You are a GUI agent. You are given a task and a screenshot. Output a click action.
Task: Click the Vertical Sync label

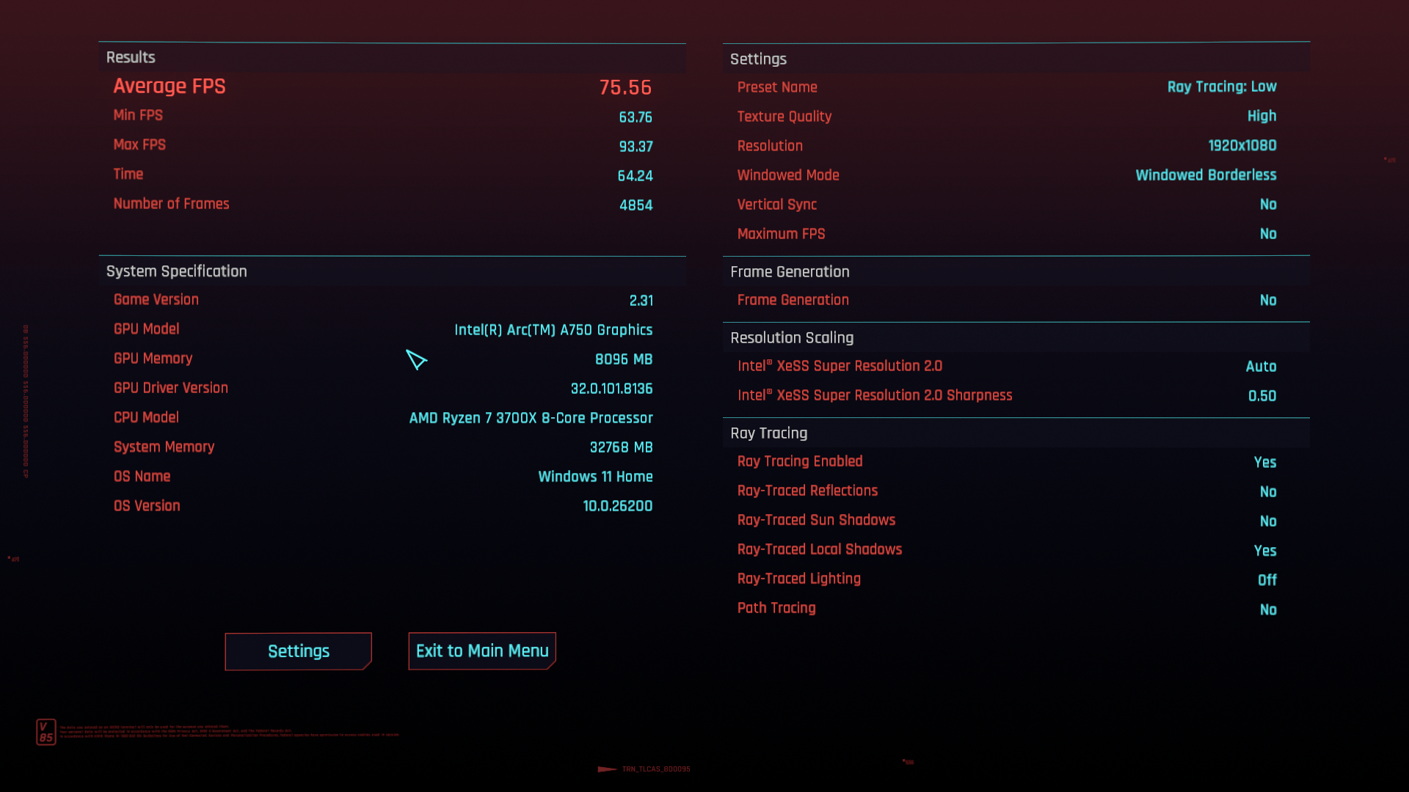click(x=777, y=205)
